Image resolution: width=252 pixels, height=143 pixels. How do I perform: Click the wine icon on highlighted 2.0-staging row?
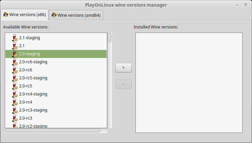[x=15, y=54]
